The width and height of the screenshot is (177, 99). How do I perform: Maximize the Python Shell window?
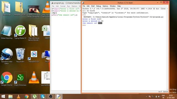coord(161,2)
